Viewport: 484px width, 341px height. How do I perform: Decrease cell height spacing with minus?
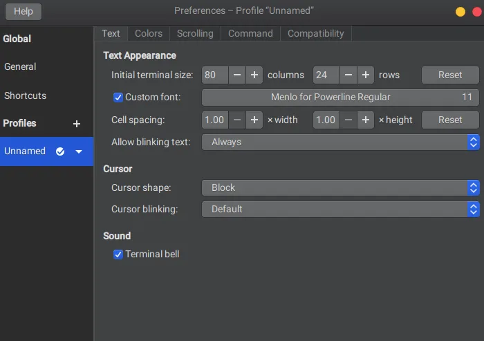(x=348, y=120)
